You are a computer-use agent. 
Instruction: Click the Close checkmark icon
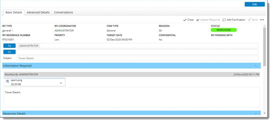185,20
